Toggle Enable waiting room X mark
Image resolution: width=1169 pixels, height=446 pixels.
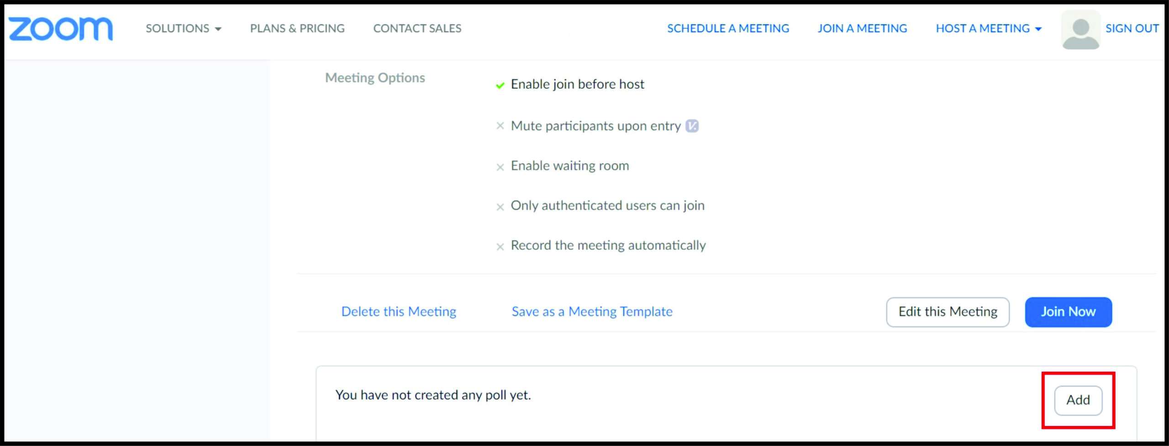tap(500, 167)
